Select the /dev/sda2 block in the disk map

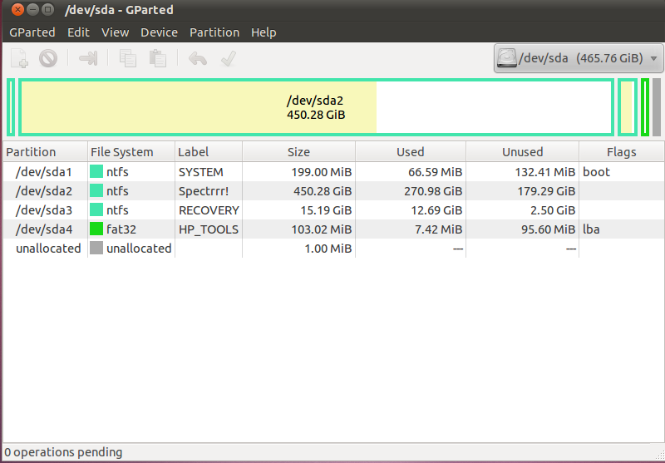[x=316, y=107]
